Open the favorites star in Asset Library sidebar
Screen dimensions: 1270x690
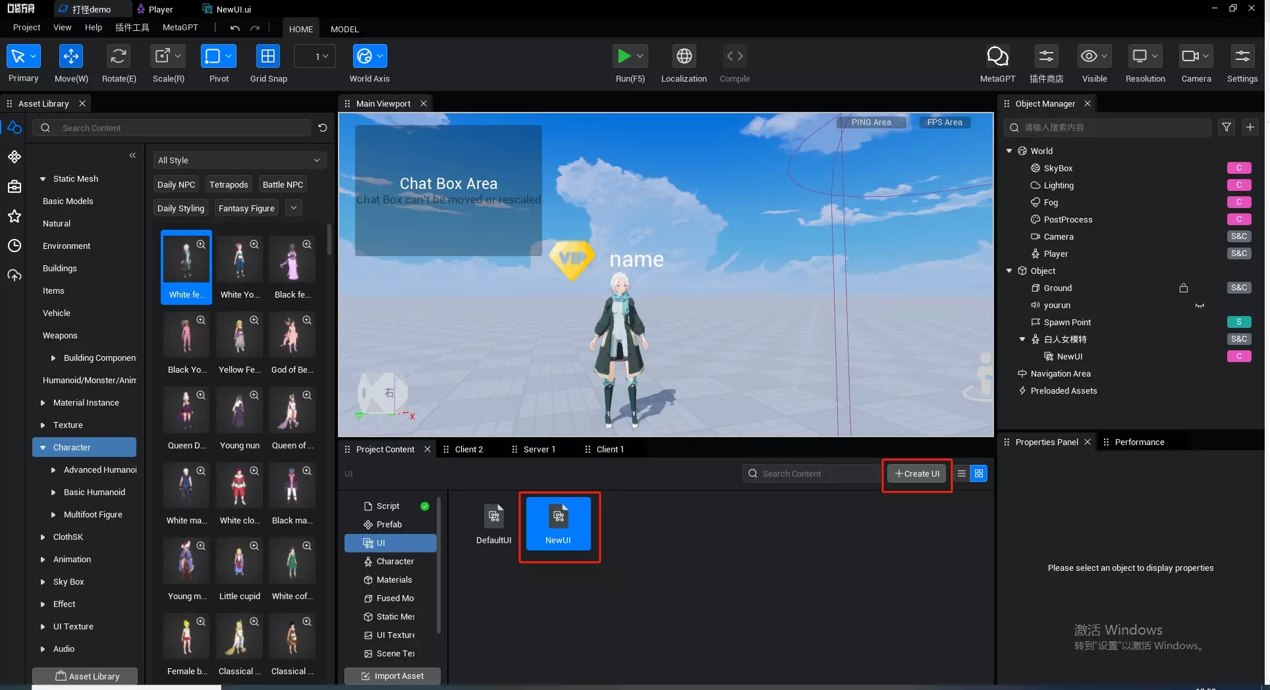click(x=14, y=216)
